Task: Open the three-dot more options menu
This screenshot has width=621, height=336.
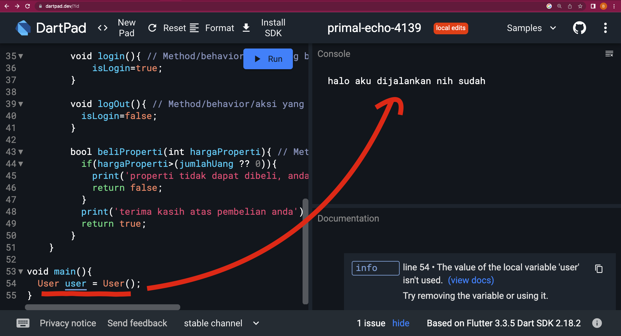Action: tap(605, 28)
